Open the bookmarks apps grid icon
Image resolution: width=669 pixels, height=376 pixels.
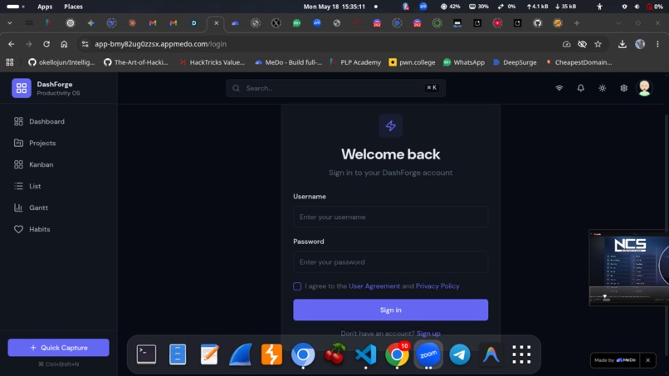click(x=10, y=62)
